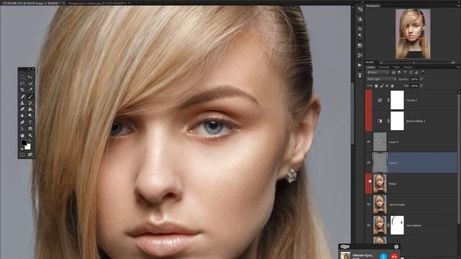Filter layers by type T icon
This screenshot has width=461, height=259.
(405, 72)
